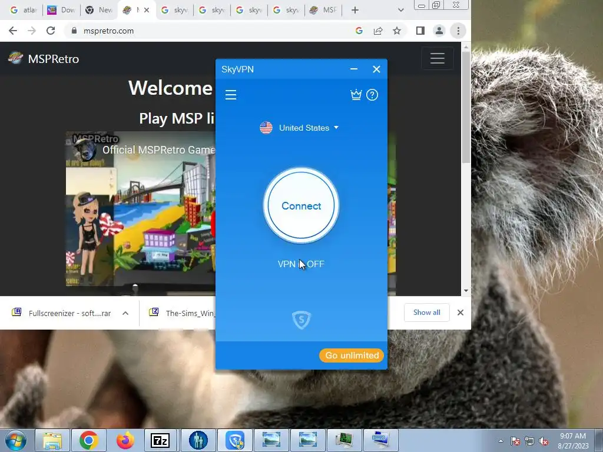Viewport: 603px width, 452px height.
Task: Share this page via the share icon
Action: (378, 31)
